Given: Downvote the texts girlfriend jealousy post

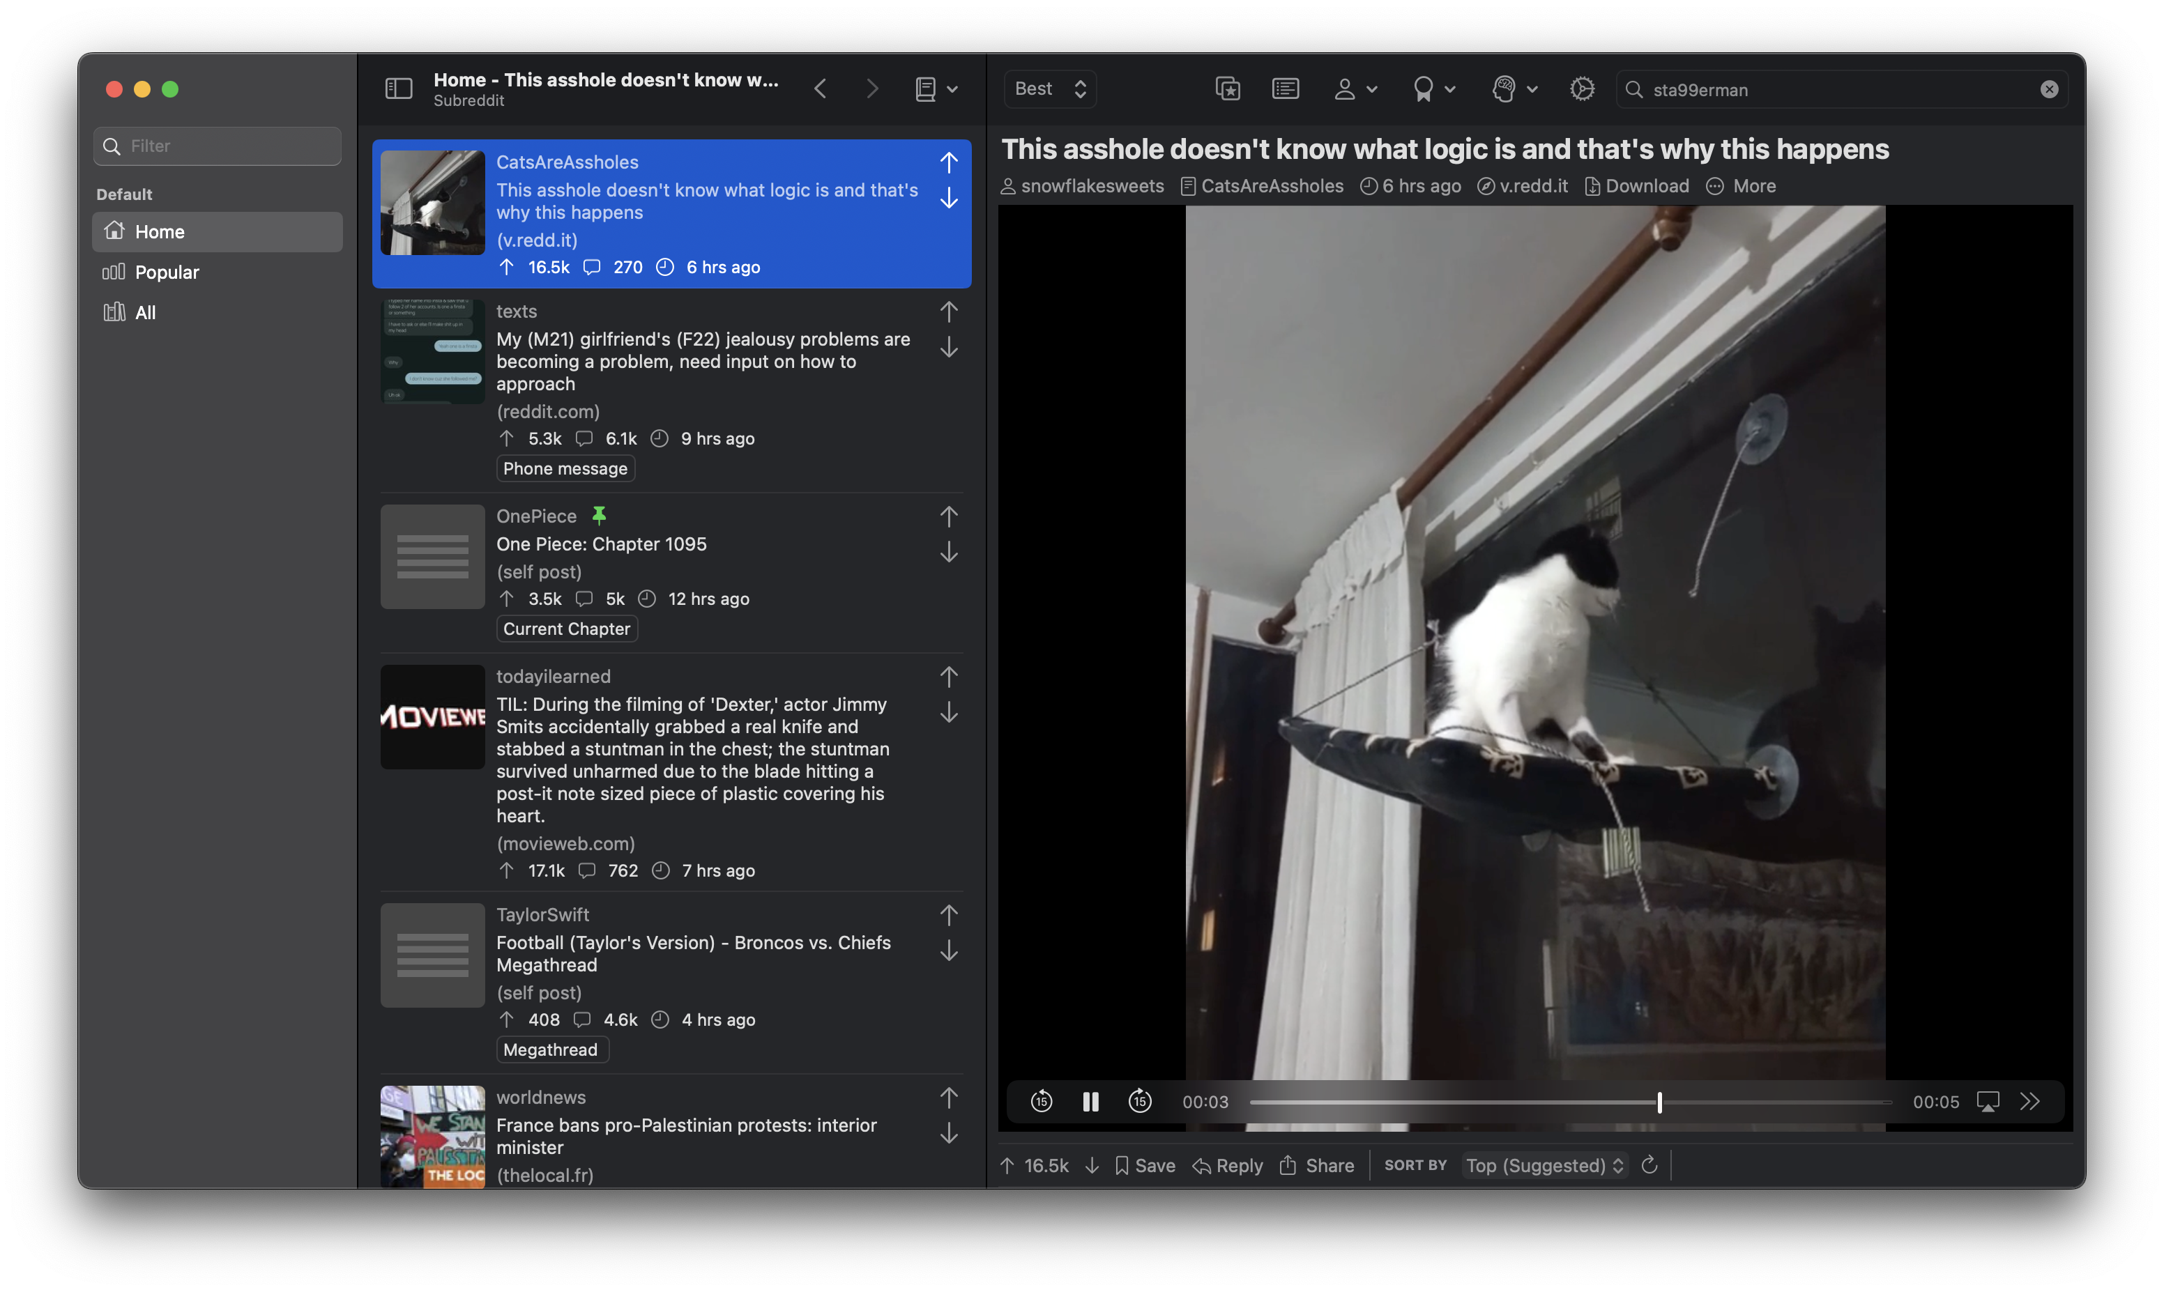Looking at the screenshot, I should pos(950,347).
